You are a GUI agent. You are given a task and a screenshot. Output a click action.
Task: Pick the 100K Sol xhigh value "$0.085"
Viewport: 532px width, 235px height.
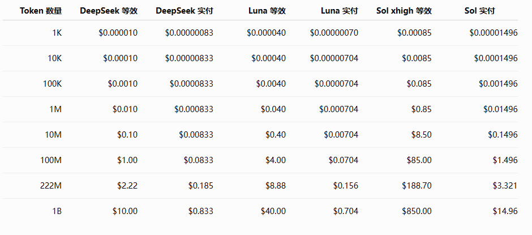(x=419, y=84)
